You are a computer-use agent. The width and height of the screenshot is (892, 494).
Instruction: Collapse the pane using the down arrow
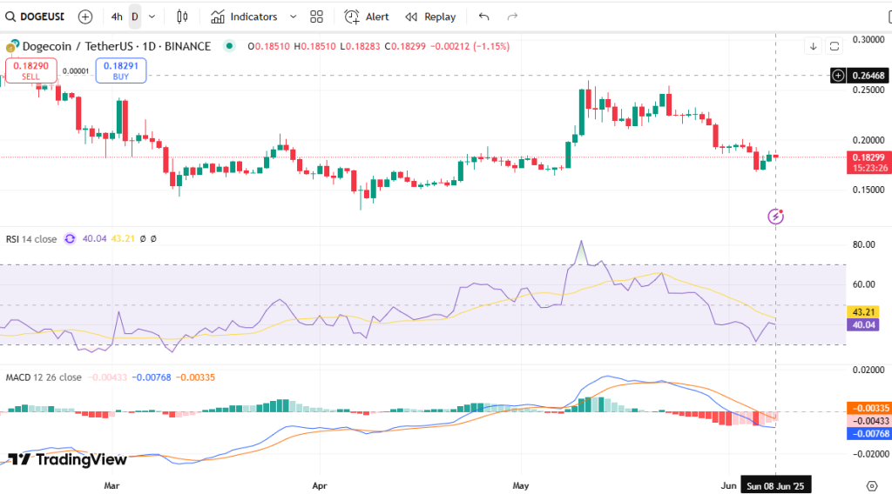click(x=814, y=47)
